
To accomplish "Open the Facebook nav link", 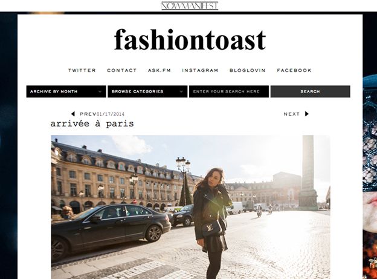I will 294,70.
